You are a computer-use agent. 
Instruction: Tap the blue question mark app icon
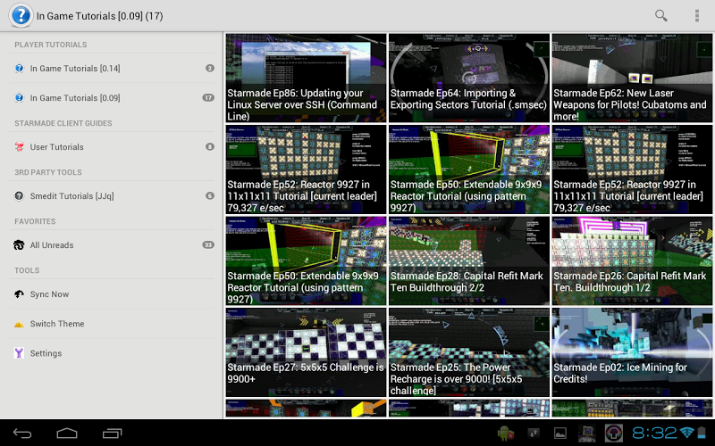click(x=21, y=15)
